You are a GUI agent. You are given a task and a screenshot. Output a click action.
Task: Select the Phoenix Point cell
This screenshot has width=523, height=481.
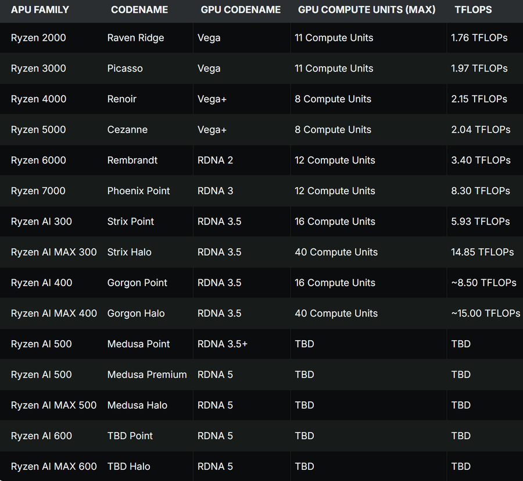pos(138,191)
